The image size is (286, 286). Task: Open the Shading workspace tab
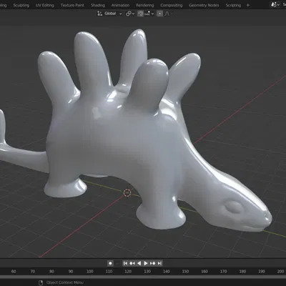[98, 5]
